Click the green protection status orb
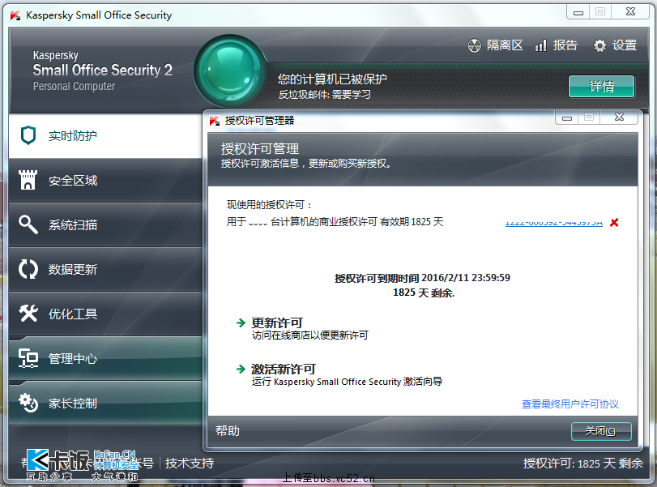Screen dimensions: 657x487 230,71
